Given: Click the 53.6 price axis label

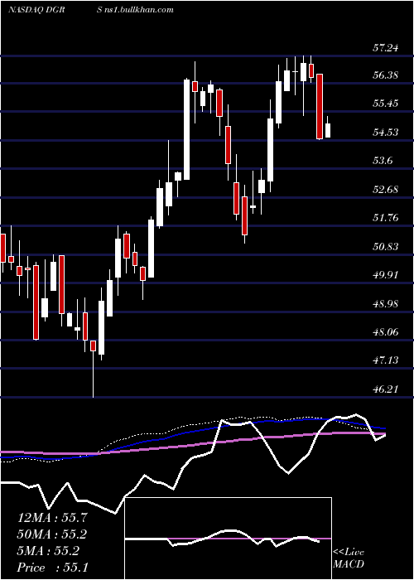Looking at the screenshot, I should click(383, 161).
